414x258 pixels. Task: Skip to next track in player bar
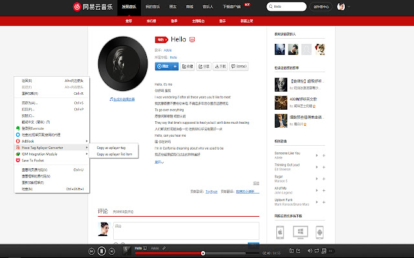click(x=112, y=251)
